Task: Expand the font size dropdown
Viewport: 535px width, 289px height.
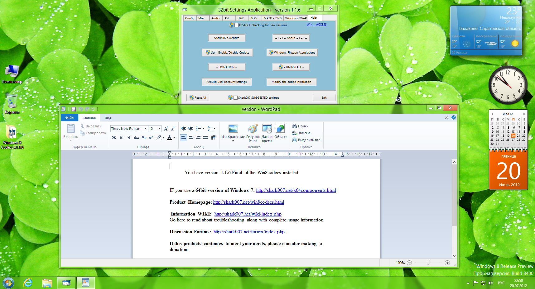Action: [159, 129]
